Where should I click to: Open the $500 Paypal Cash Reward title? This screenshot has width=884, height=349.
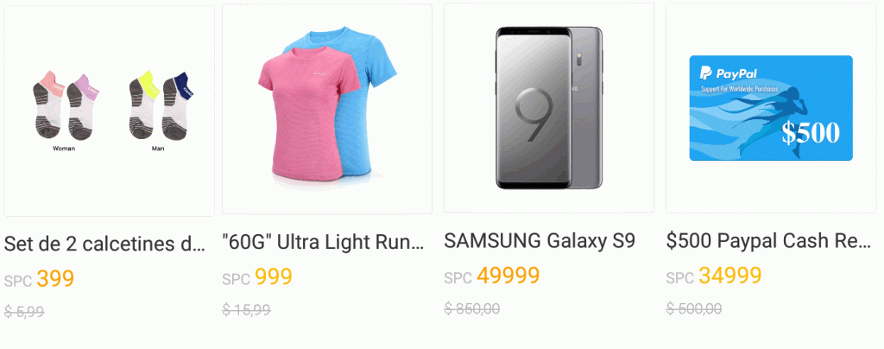pos(768,241)
